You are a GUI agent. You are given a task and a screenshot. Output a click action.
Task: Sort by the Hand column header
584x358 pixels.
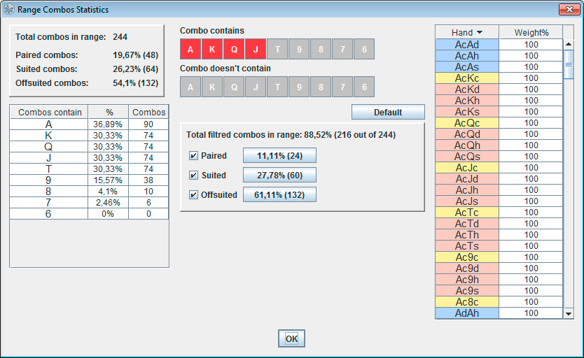click(x=466, y=33)
